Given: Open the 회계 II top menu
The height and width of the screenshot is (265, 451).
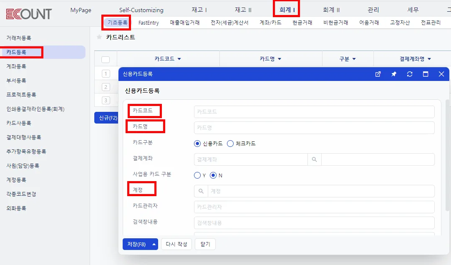Looking at the screenshot, I should [x=331, y=10].
